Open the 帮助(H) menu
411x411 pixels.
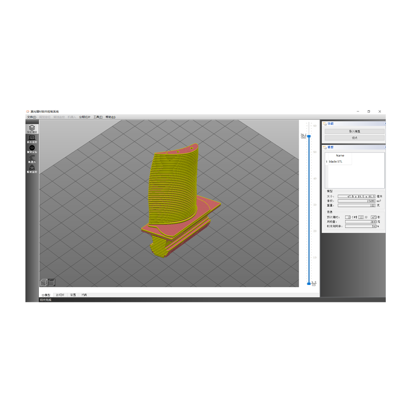(111, 117)
